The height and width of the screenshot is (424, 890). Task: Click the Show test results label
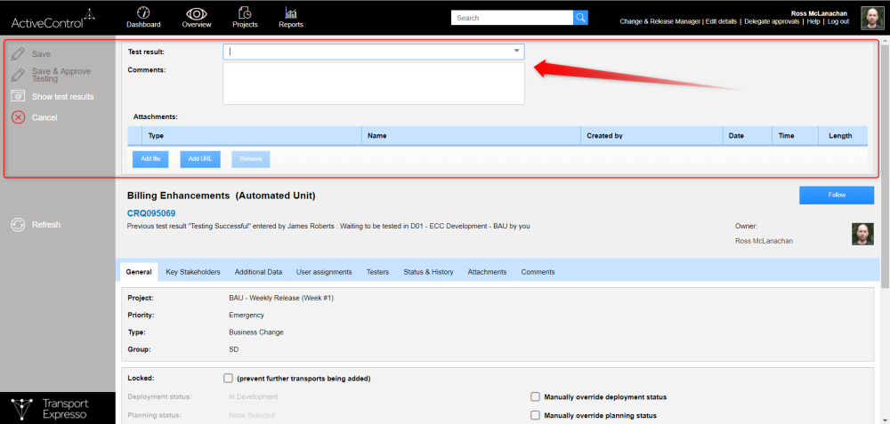(63, 97)
